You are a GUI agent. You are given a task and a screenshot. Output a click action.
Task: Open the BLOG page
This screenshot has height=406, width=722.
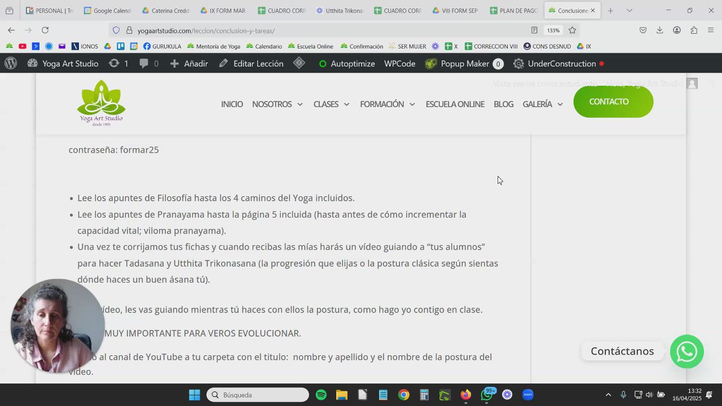504,104
